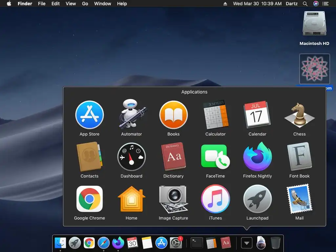The image size is (336, 252).
Task: Activate Siri from the menu bar
Action: [x=316, y=4]
